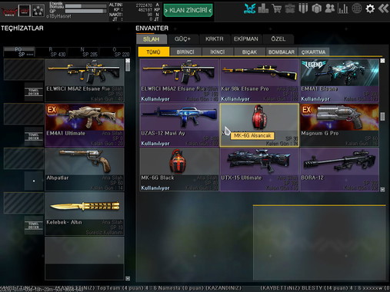
Task: Switch to the GÜÇ+ tab
Action: (183, 39)
